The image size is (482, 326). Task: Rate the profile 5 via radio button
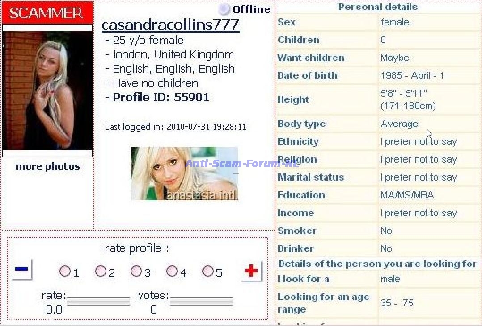tap(207, 271)
